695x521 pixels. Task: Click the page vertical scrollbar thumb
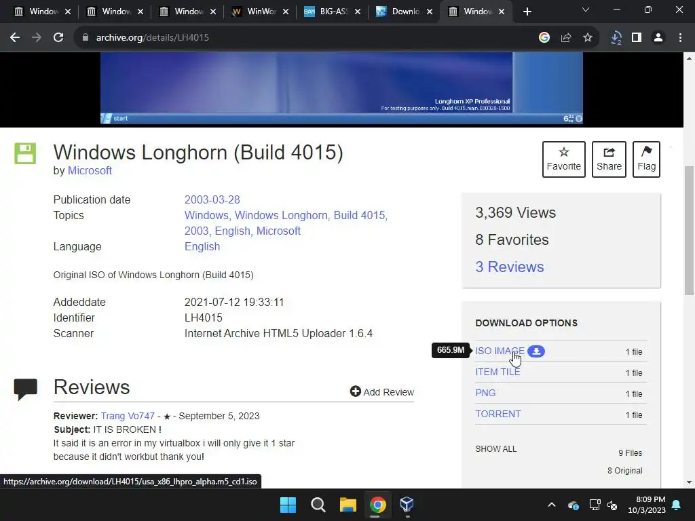point(689,231)
